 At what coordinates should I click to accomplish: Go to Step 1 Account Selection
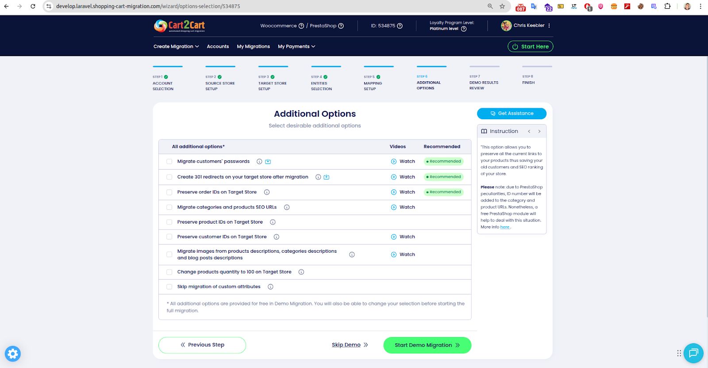167,79
